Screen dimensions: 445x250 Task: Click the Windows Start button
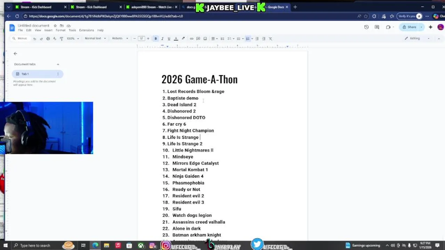point(5,245)
